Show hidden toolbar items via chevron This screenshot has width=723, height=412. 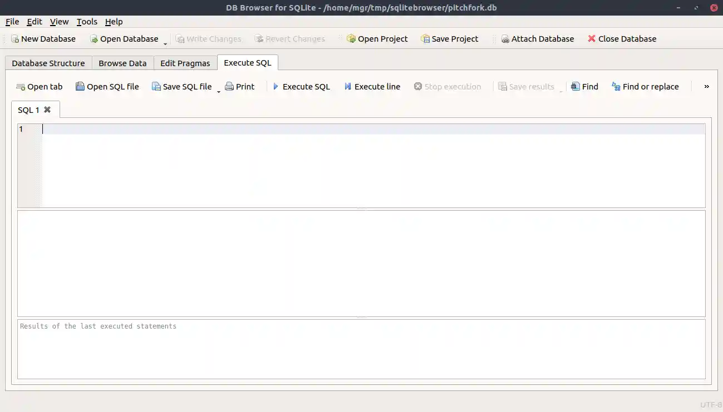(706, 87)
